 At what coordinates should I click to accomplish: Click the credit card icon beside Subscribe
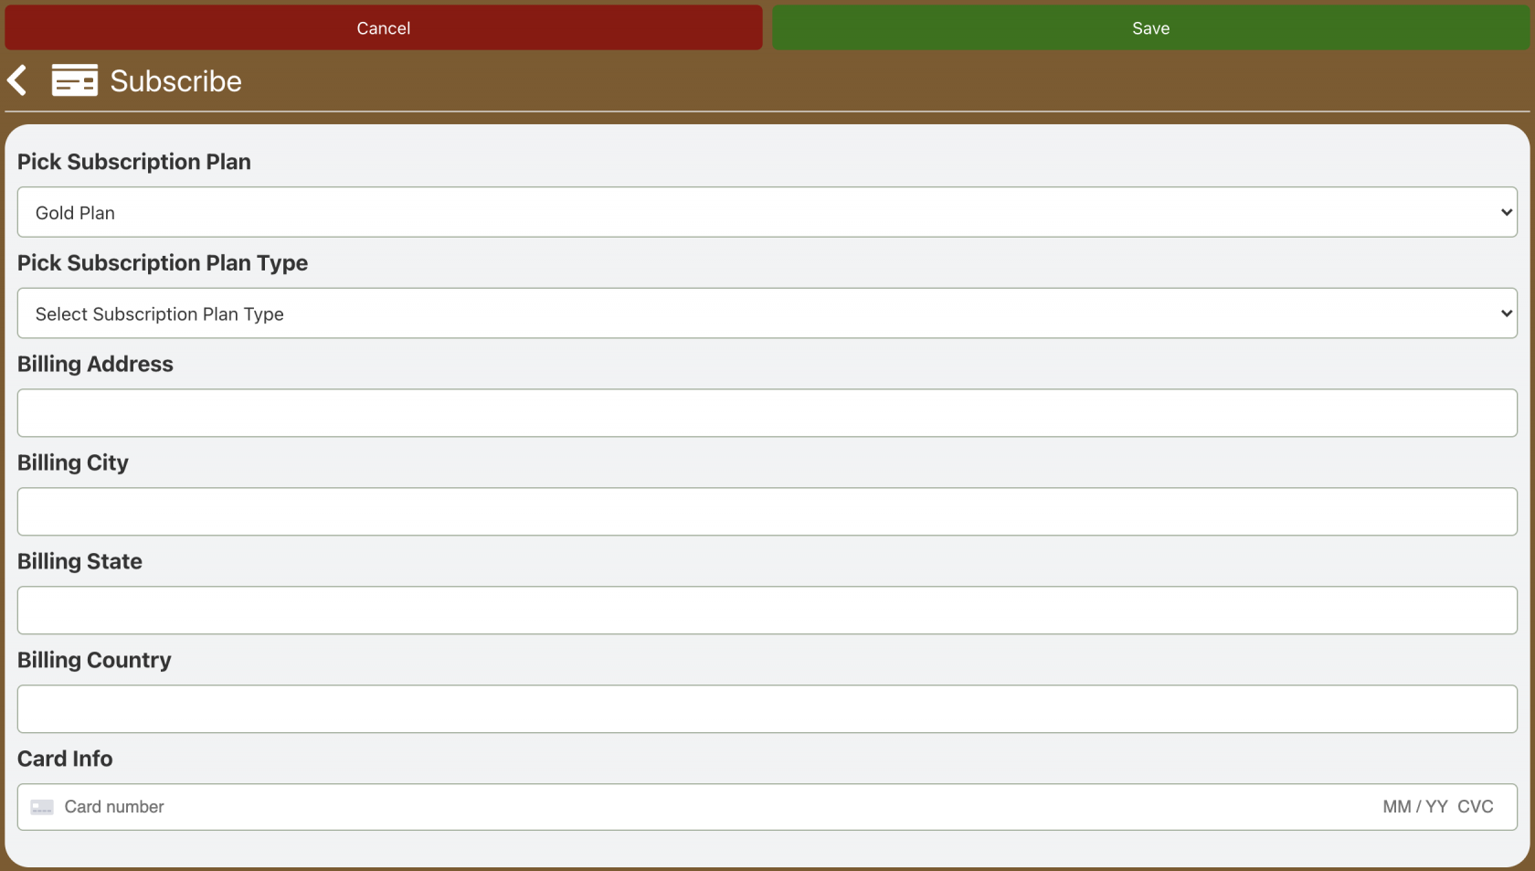74,80
